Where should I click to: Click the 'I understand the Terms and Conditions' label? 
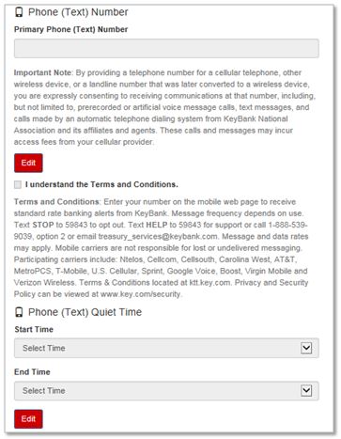click(x=101, y=184)
